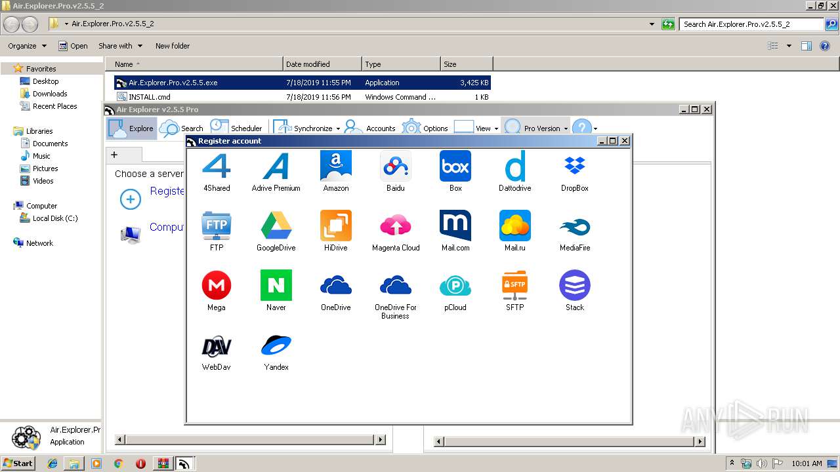
Task: Open Desktop in Favorites
Action: [45, 81]
